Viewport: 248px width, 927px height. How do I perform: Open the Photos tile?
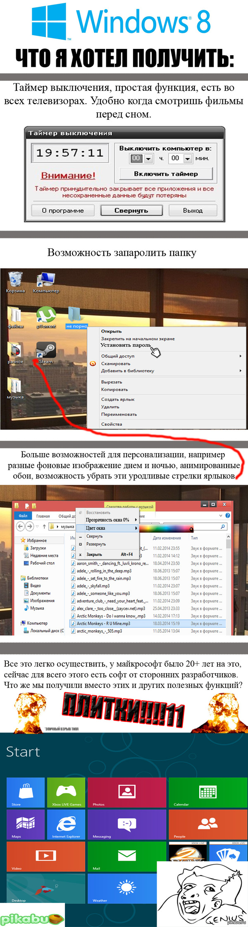(x=127, y=792)
